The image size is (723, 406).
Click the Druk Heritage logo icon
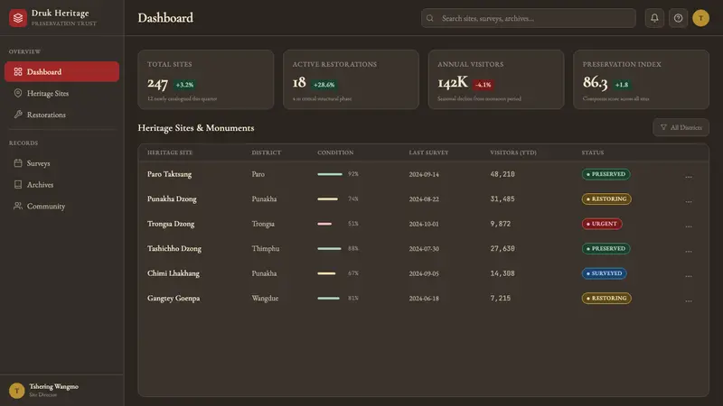[x=18, y=18]
